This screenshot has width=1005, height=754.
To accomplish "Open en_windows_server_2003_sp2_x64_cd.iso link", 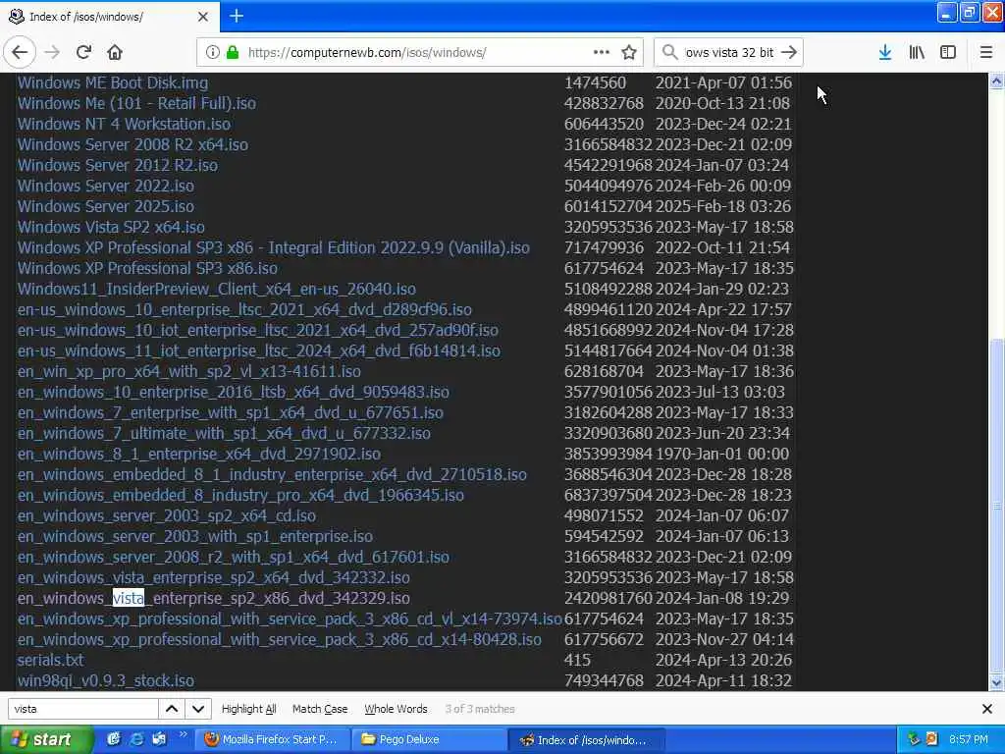I will [x=167, y=515].
